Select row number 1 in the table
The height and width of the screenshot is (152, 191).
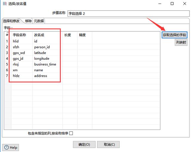pos(7,41)
